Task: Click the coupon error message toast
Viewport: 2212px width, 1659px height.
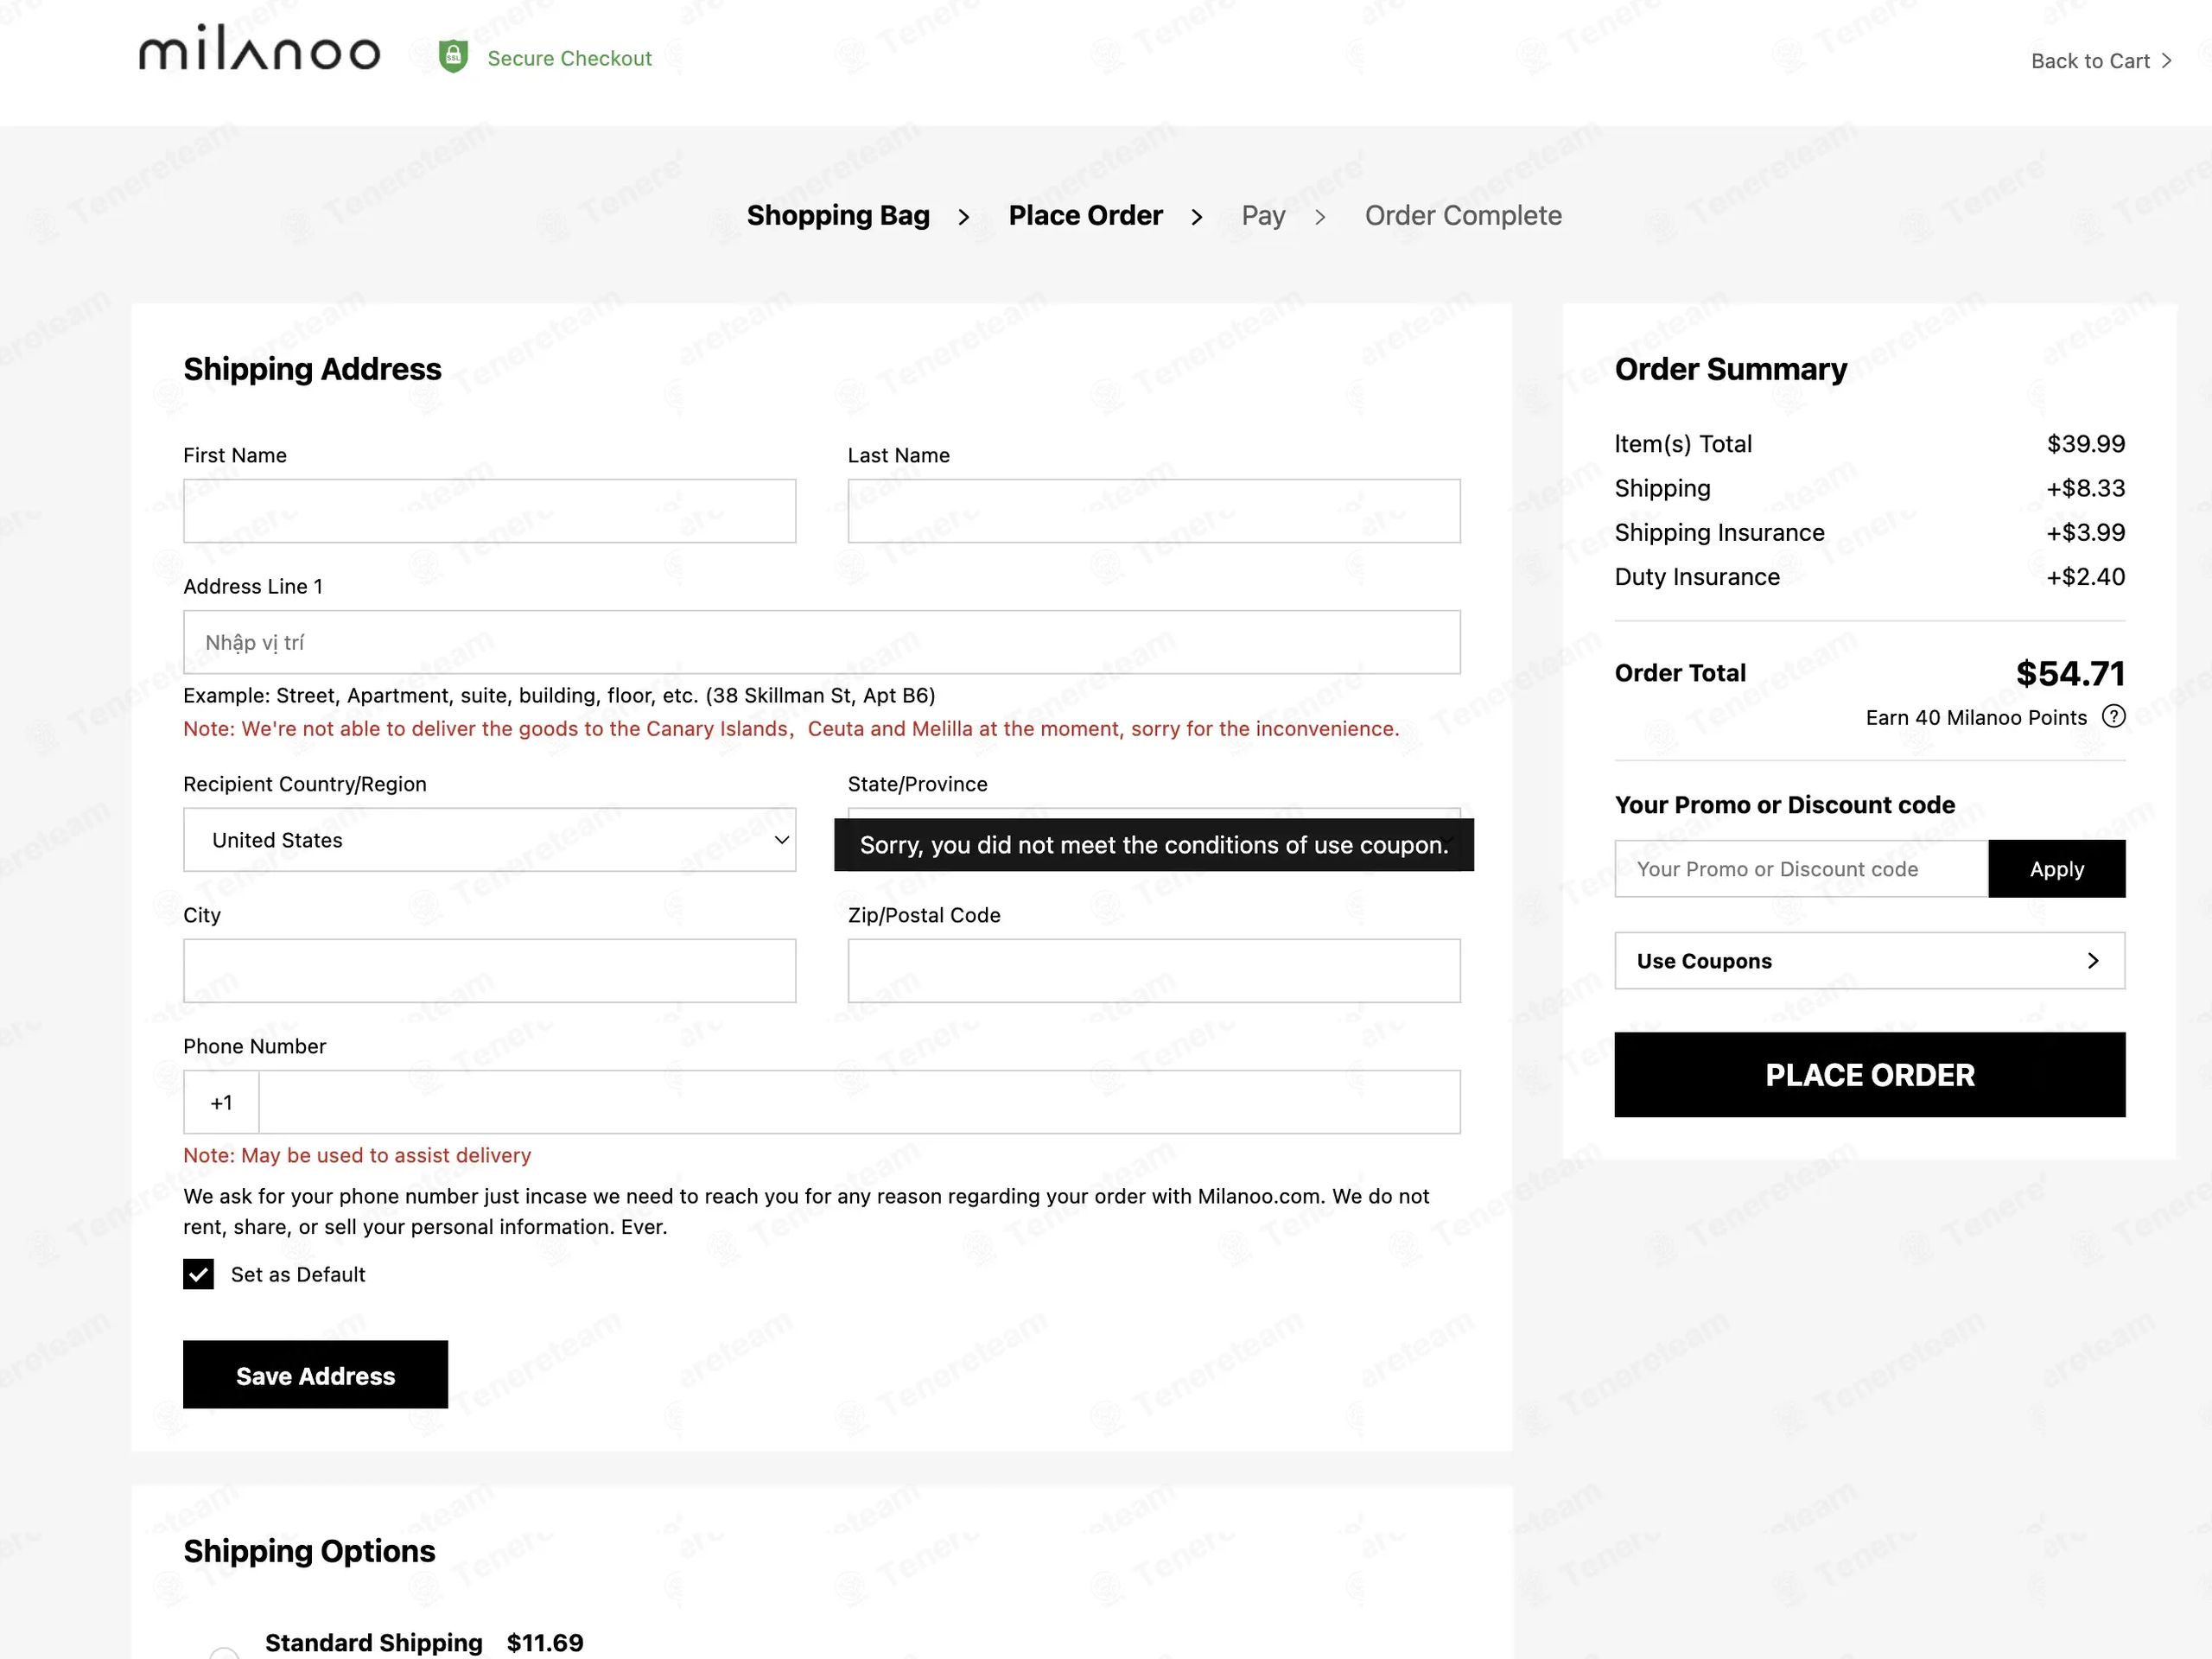Action: click(x=1154, y=845)
